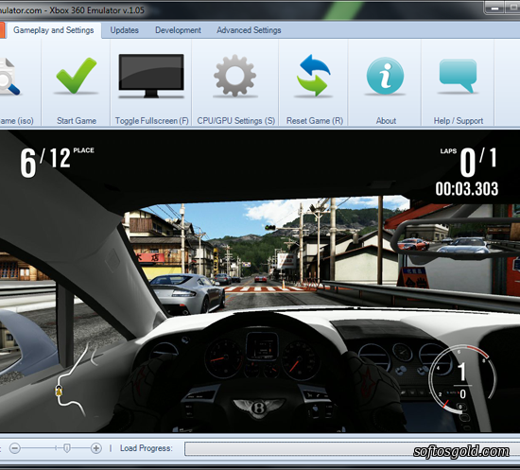This screenshot has width=520, height=470.
Task: Click the Load Progress label
Action: pos(146,448)
